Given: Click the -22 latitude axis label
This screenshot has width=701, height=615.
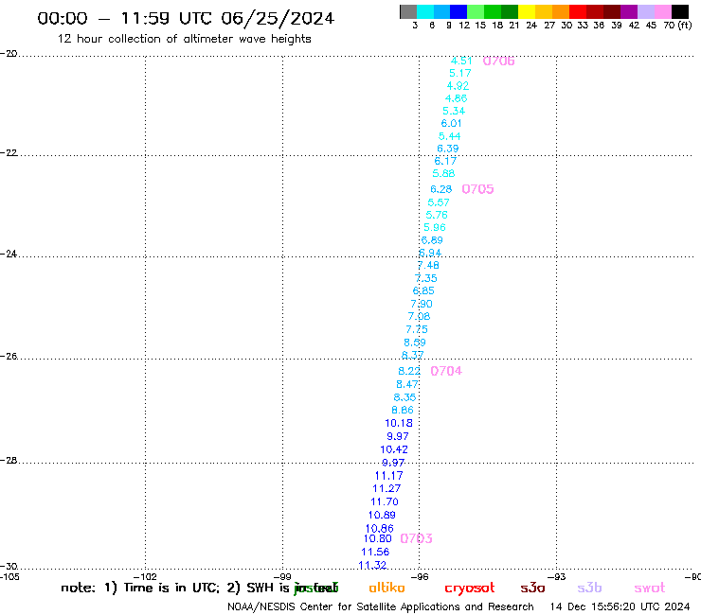Looking at the screenshot, I should (9, 152).
